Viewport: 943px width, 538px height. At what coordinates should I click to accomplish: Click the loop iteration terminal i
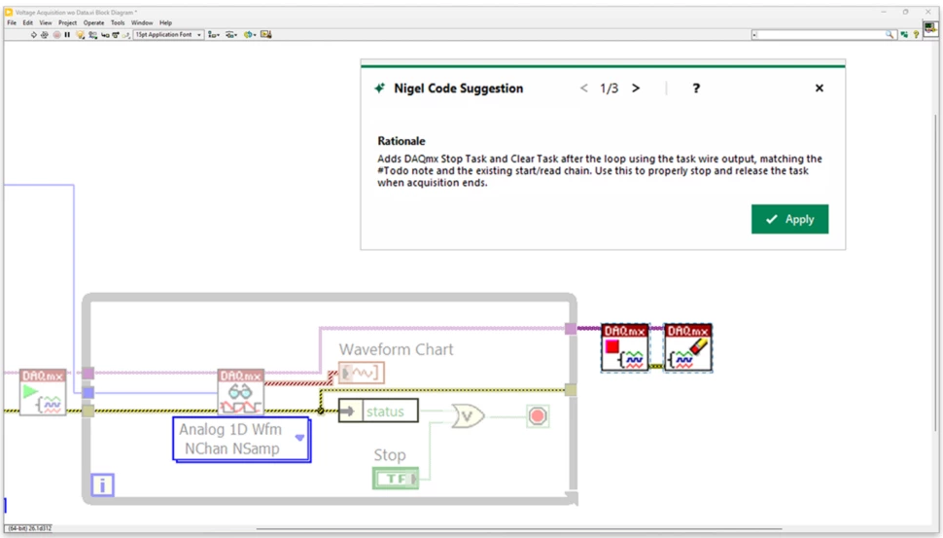click(102, 485)
